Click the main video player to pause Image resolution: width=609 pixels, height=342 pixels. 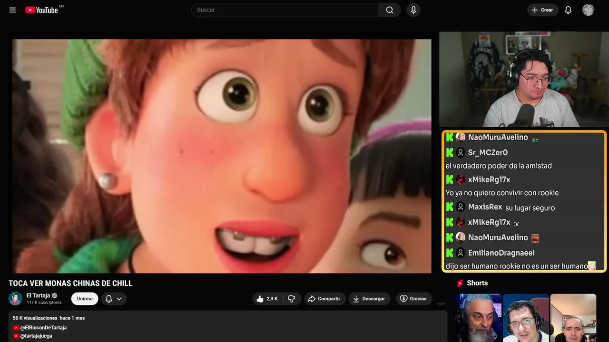[222, 156]
